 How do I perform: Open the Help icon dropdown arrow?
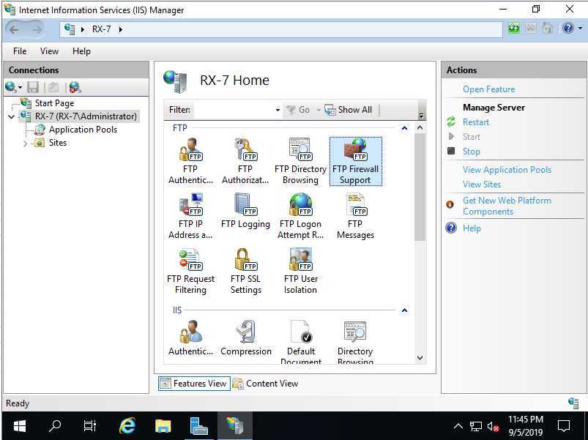(580, 28)
